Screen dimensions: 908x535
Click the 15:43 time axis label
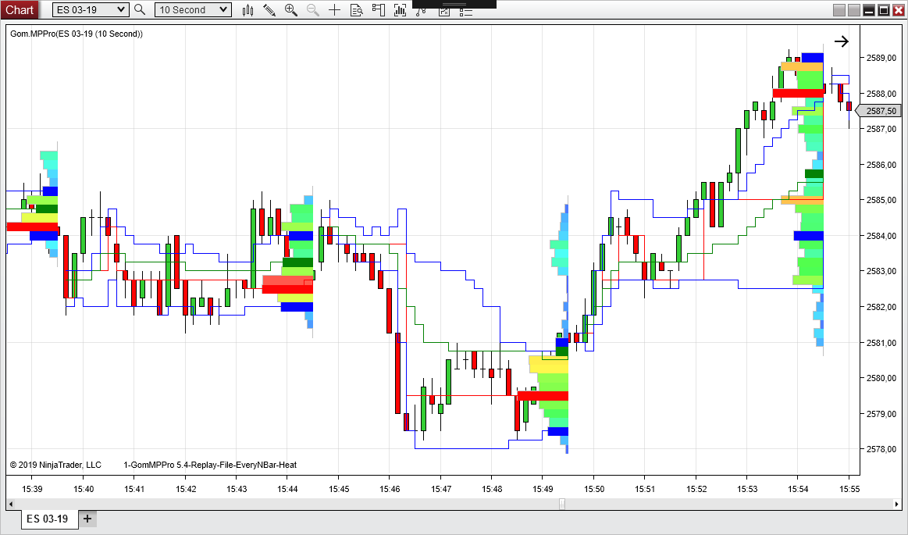[x=237, y=489]
